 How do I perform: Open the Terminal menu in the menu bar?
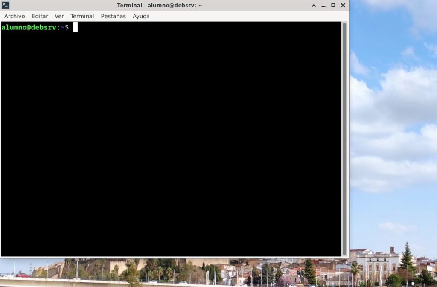(x=82, y=16)
